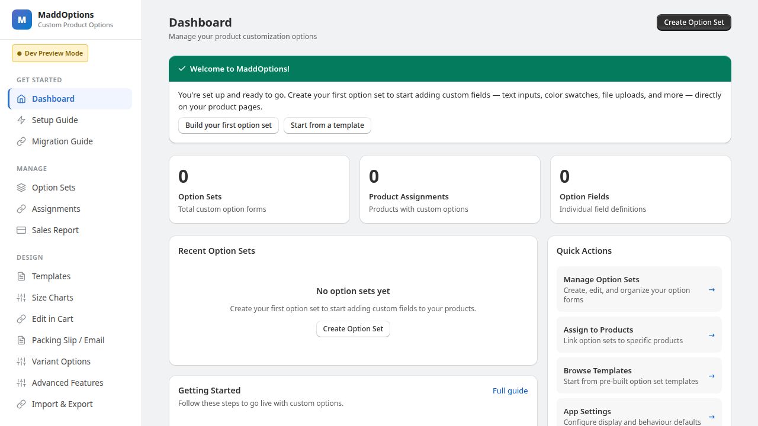Click the arrow on Manage Option Sets
The width and height of the screenshot is (758, 426).
(x=712, y=289)
